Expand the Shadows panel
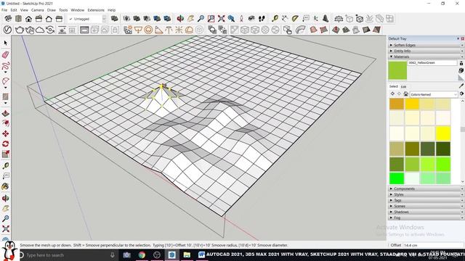465x261 pixels. (426, 212)
